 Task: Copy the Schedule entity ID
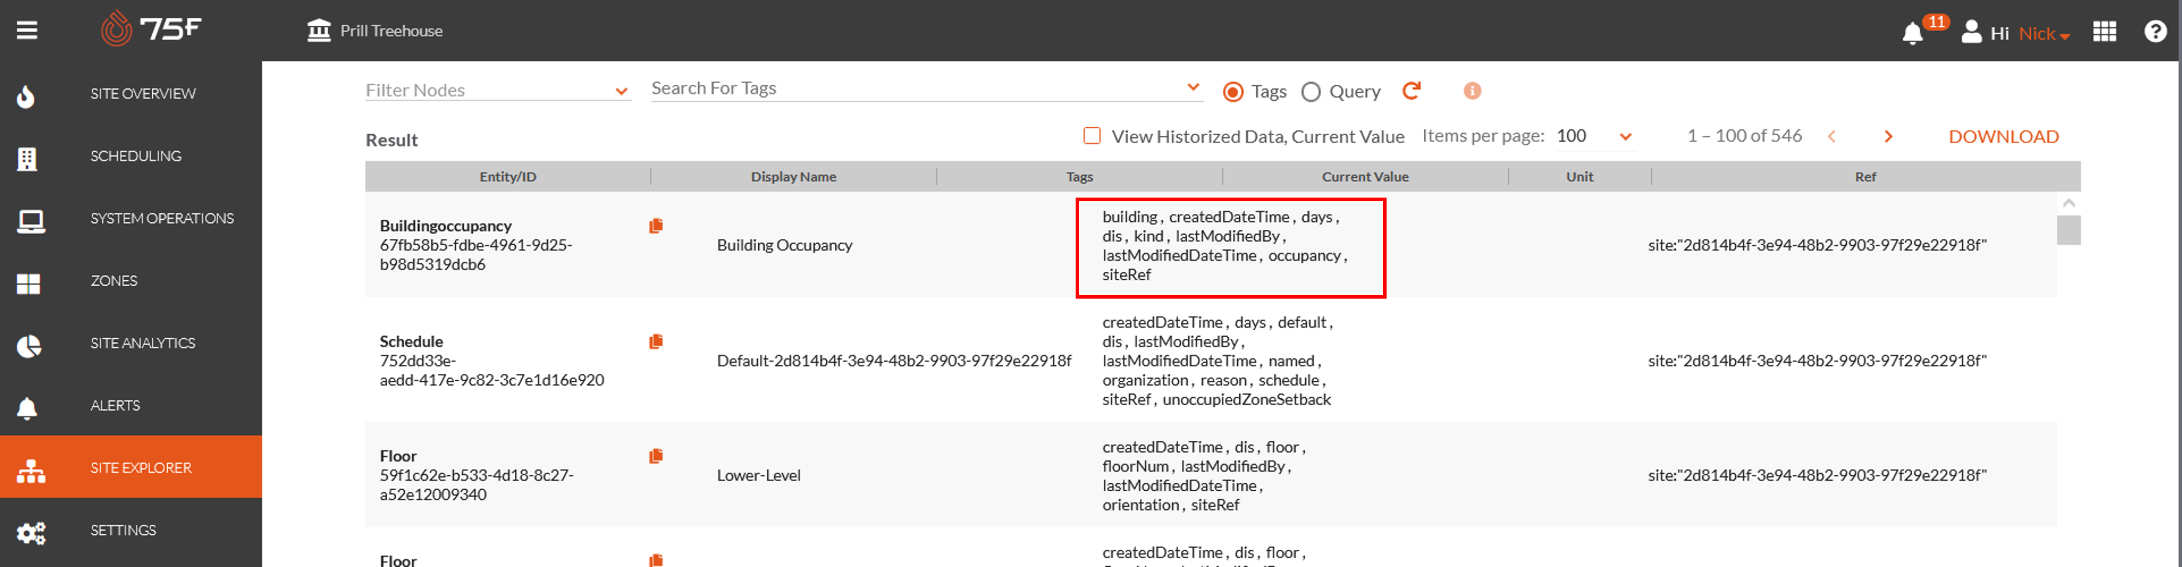pyautogui.click(x=656, y=342)
